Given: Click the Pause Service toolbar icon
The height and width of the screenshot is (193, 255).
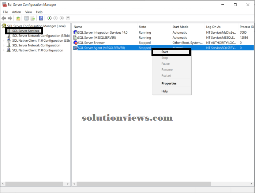Looking at the screenshot, I should (56, 18).
